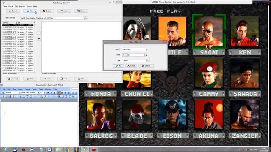The height and width of the screenshot is (152, 271).
Task: Toggle Bold formatting in Word
Action: 48,93
